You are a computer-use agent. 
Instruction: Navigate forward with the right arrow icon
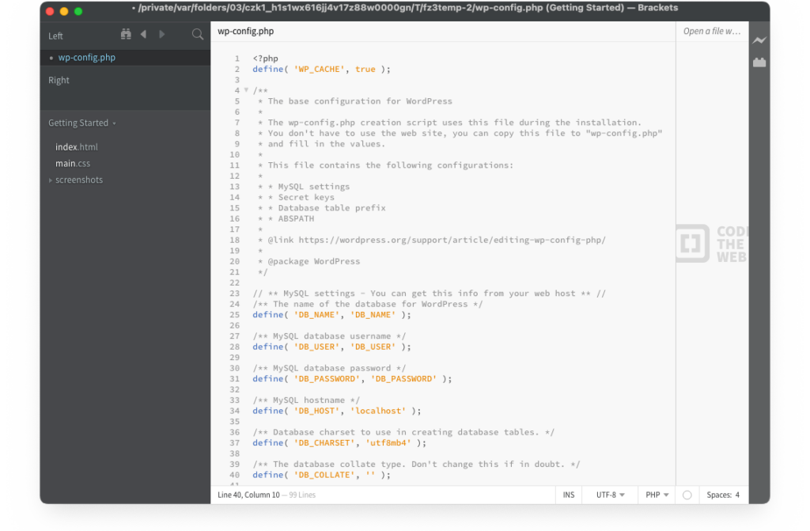point(161,34)
